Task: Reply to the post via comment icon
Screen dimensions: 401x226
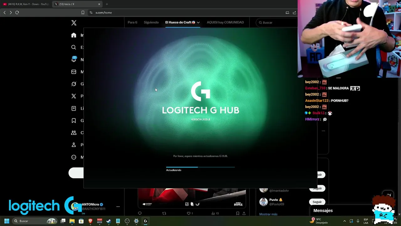Action: 140,213
